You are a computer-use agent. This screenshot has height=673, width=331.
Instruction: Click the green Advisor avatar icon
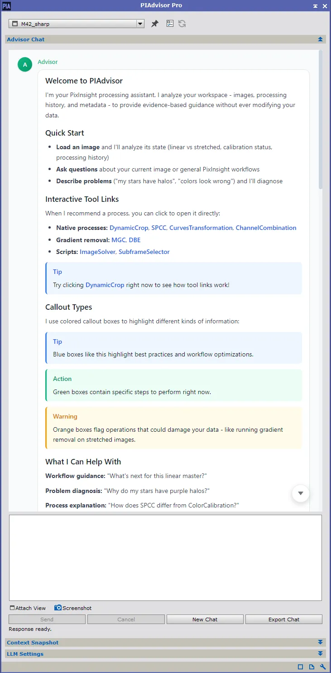pyautogui.click(x=25, y=64)
